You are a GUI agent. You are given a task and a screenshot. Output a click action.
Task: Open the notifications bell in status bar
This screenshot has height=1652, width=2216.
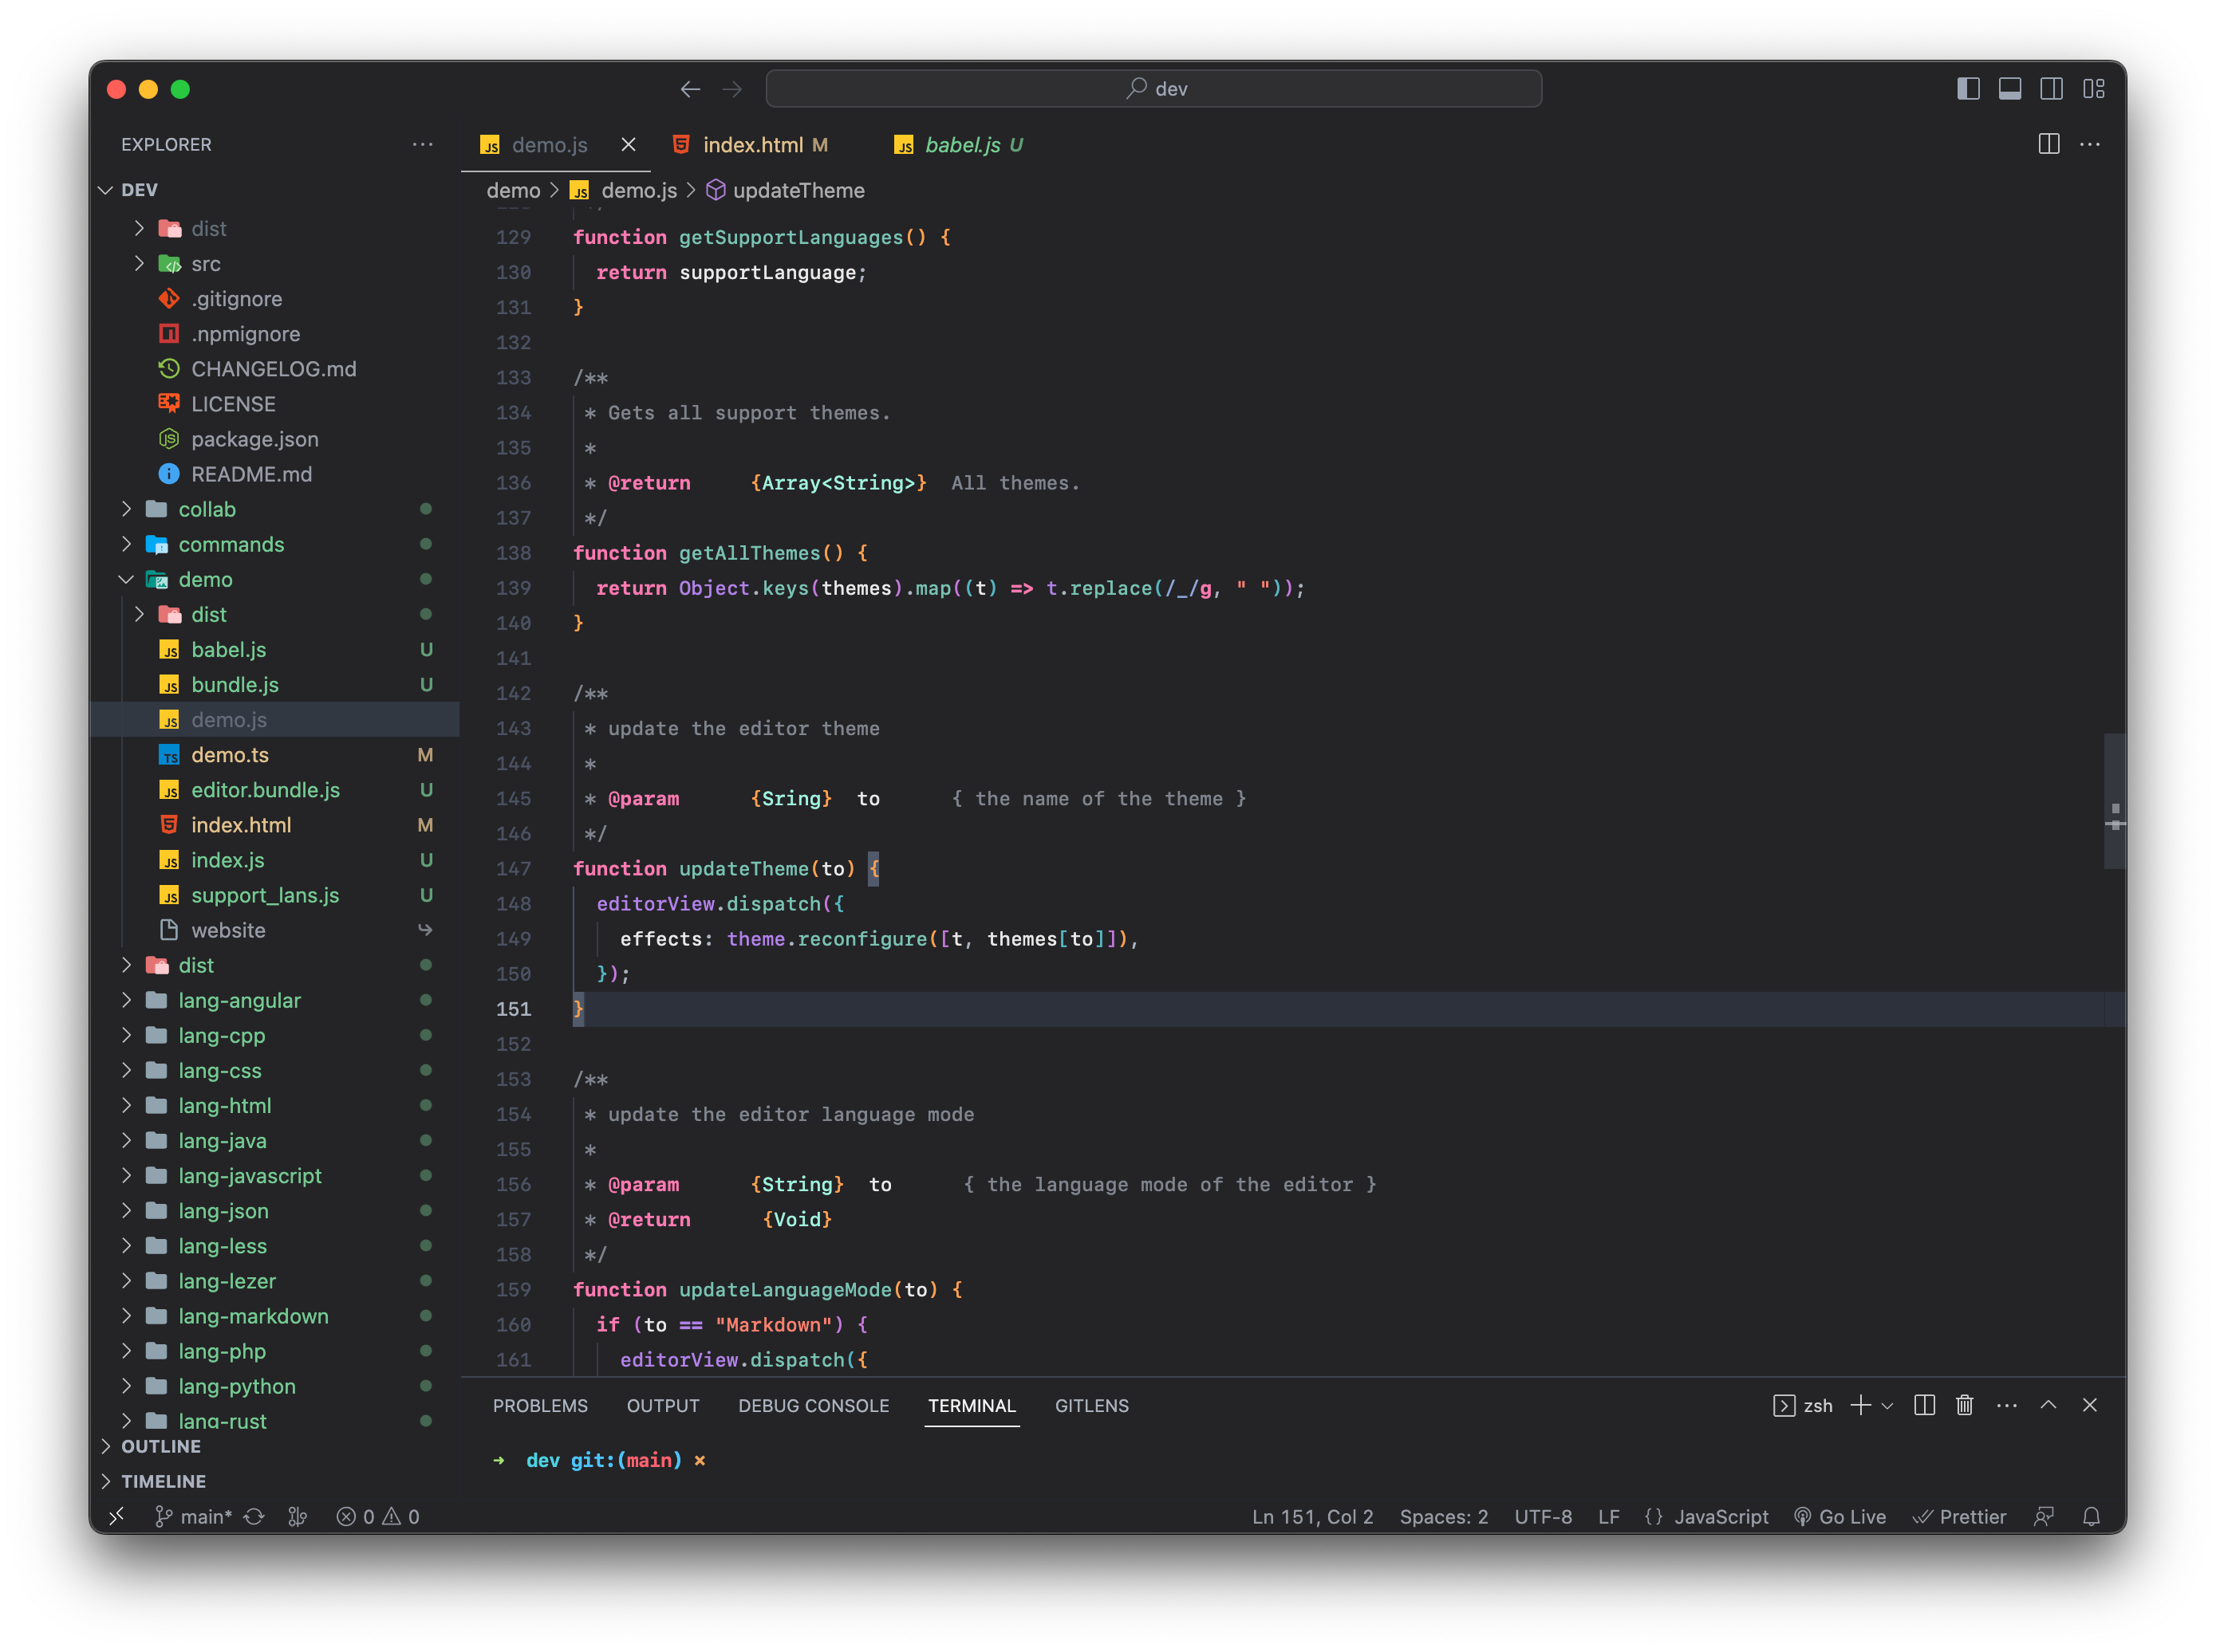tap(2091, 1516)
